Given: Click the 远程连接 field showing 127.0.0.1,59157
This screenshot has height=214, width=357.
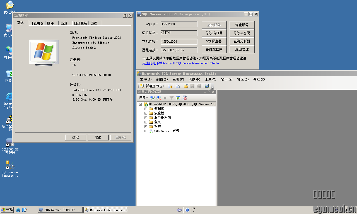Looking at the screenshot, I should [179, 50].
